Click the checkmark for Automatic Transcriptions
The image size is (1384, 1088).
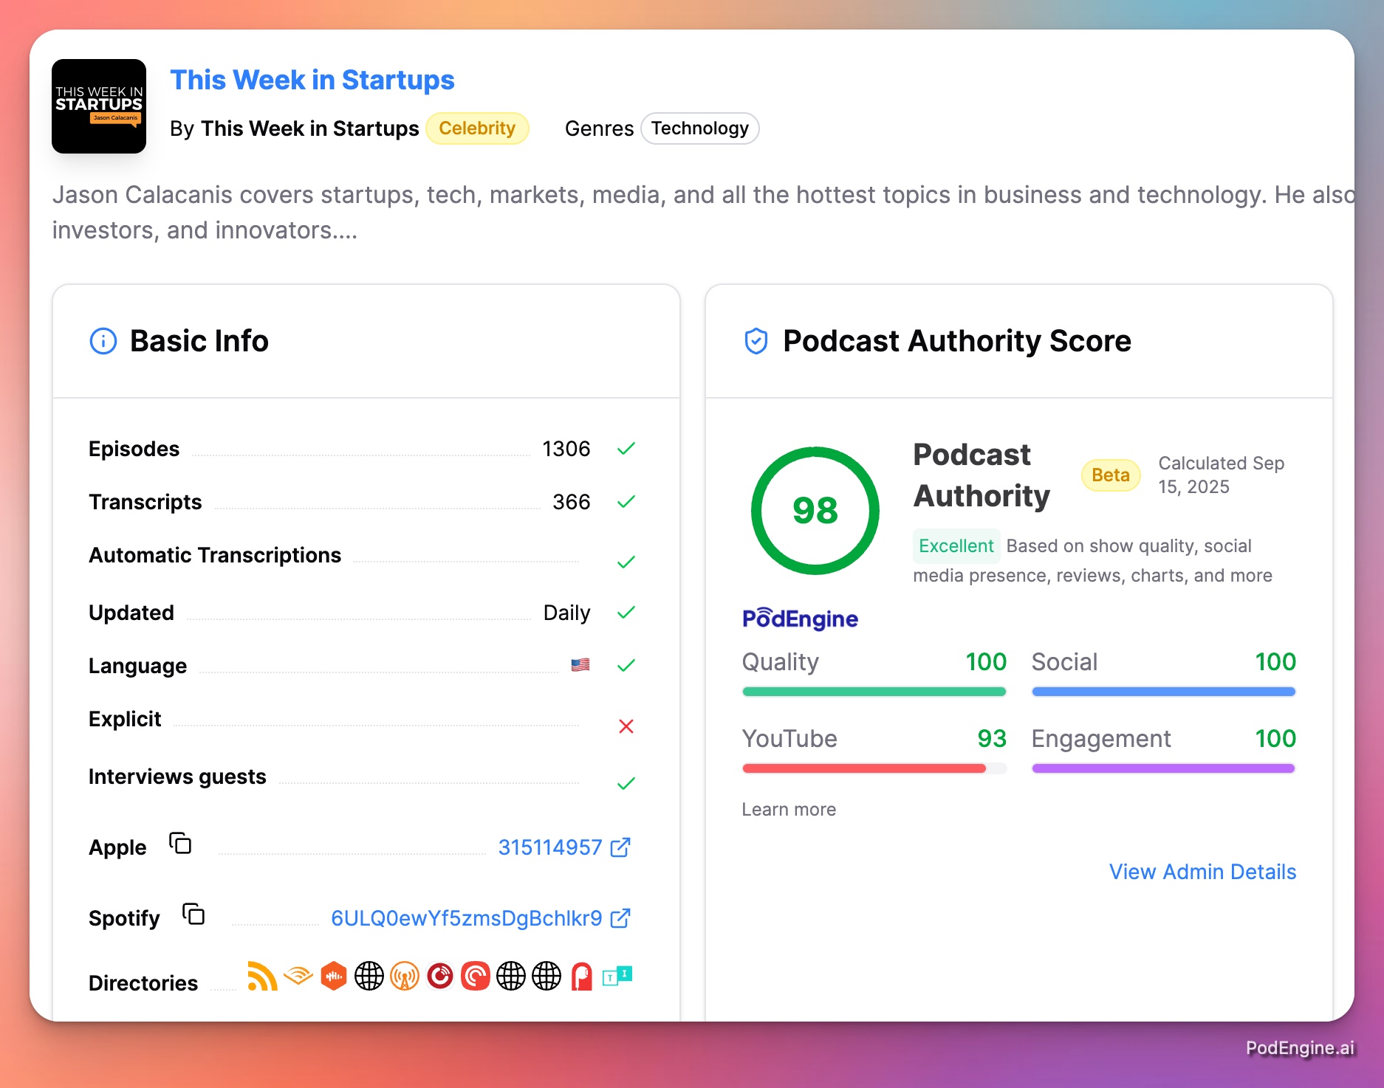point(626,562)
